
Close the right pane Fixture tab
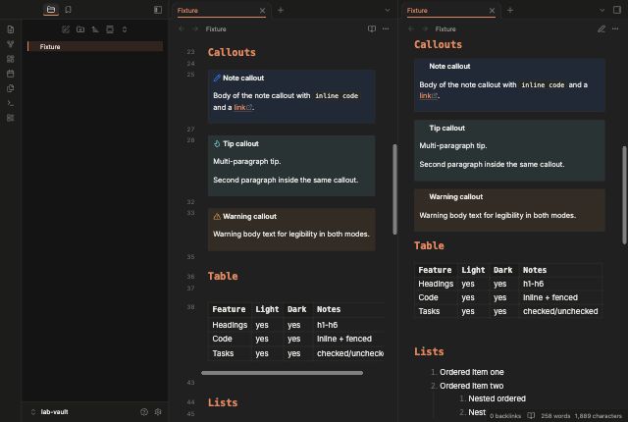[492, 11]
